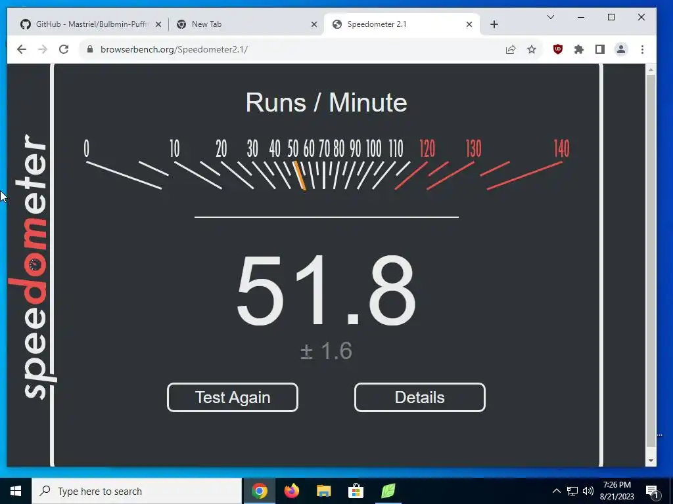Click the Runs / Minute heading
This screenshot has height=504, width=673.
click(x=326, y=102)
